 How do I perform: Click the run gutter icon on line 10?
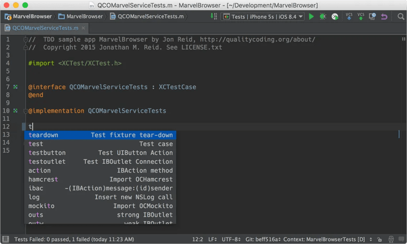coord(16,111)
